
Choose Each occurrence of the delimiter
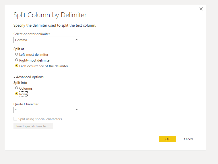(x=17, y=66)
